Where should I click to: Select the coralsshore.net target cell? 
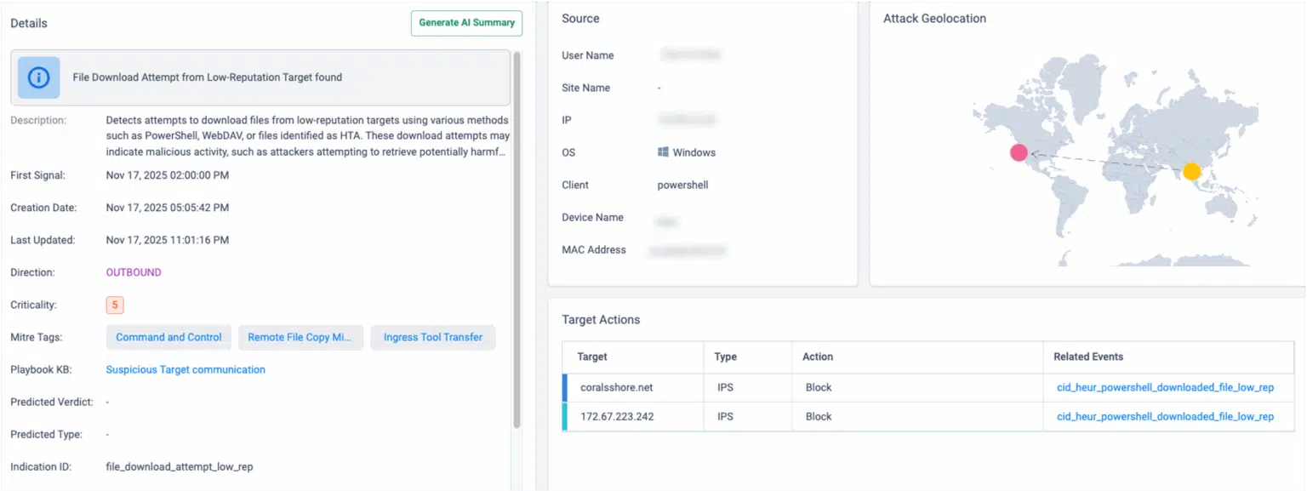point(616,387)
